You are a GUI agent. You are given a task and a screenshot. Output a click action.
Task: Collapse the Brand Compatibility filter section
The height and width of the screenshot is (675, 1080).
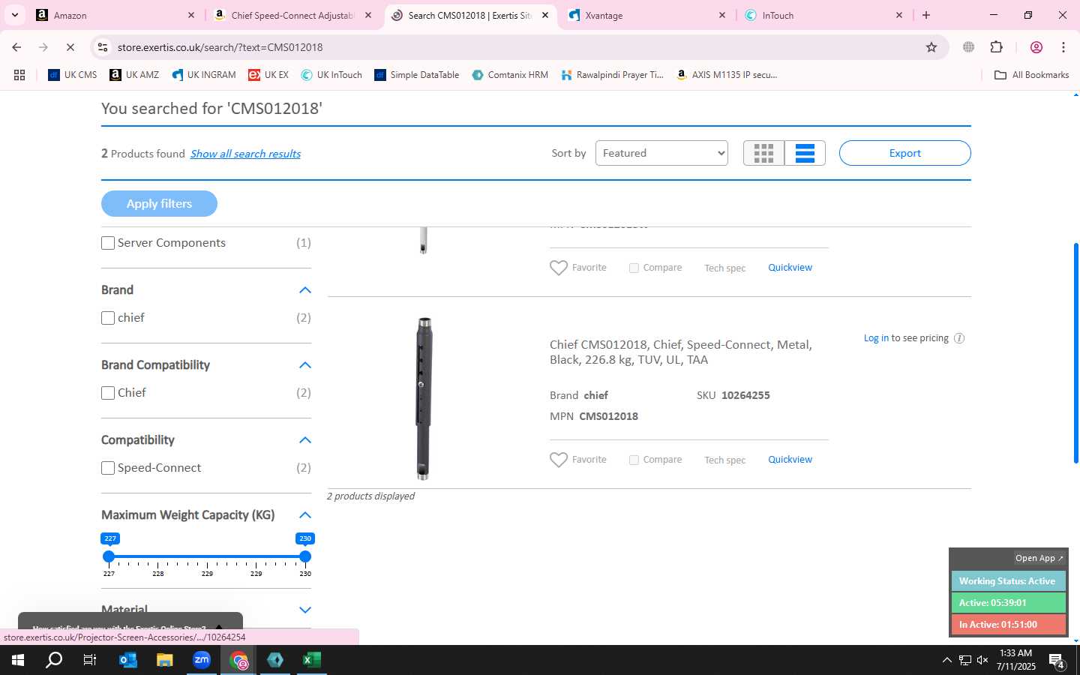point(304,365)
